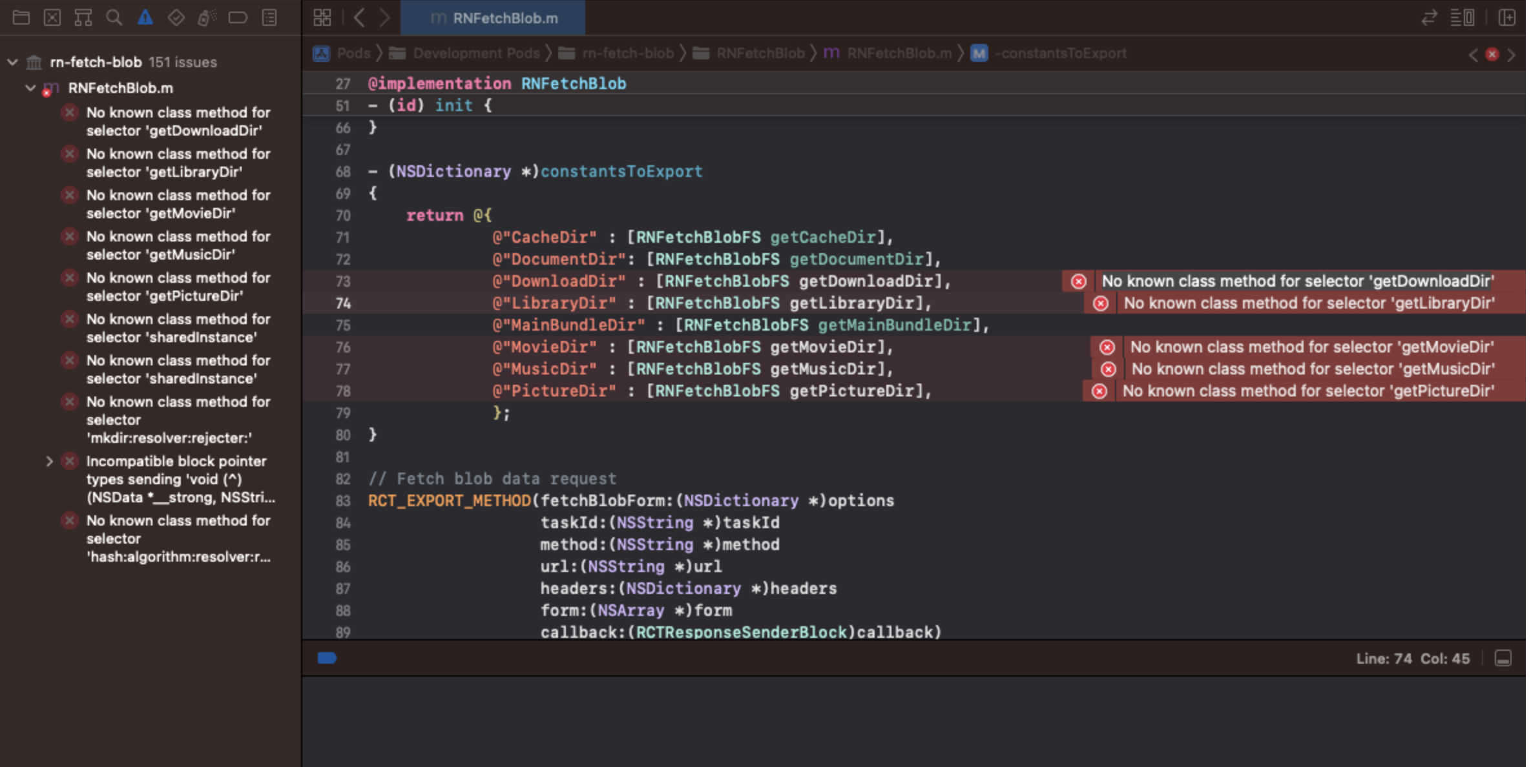The width and height of the screenshot is (1531, 767).
Task: Click constantsToExport method name on line 68
Action: coord(621,172)
